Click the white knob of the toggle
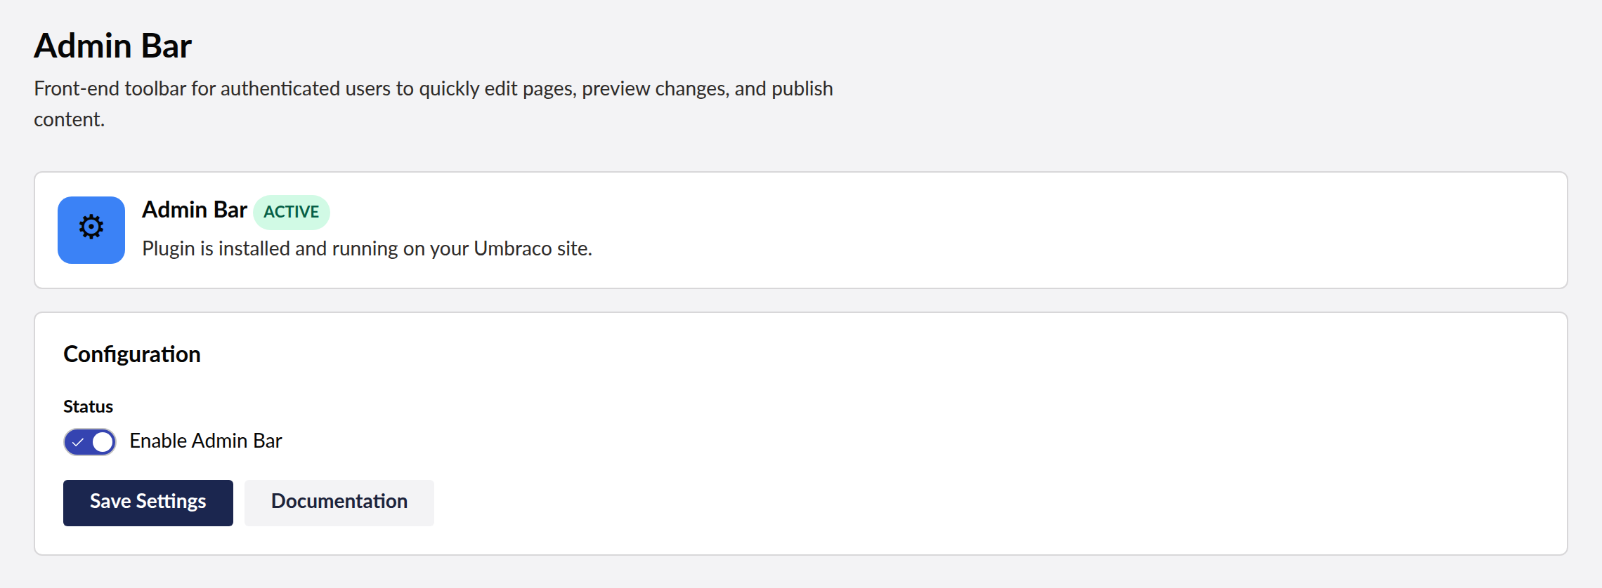 pyautogui.click(x=103, y=442)
